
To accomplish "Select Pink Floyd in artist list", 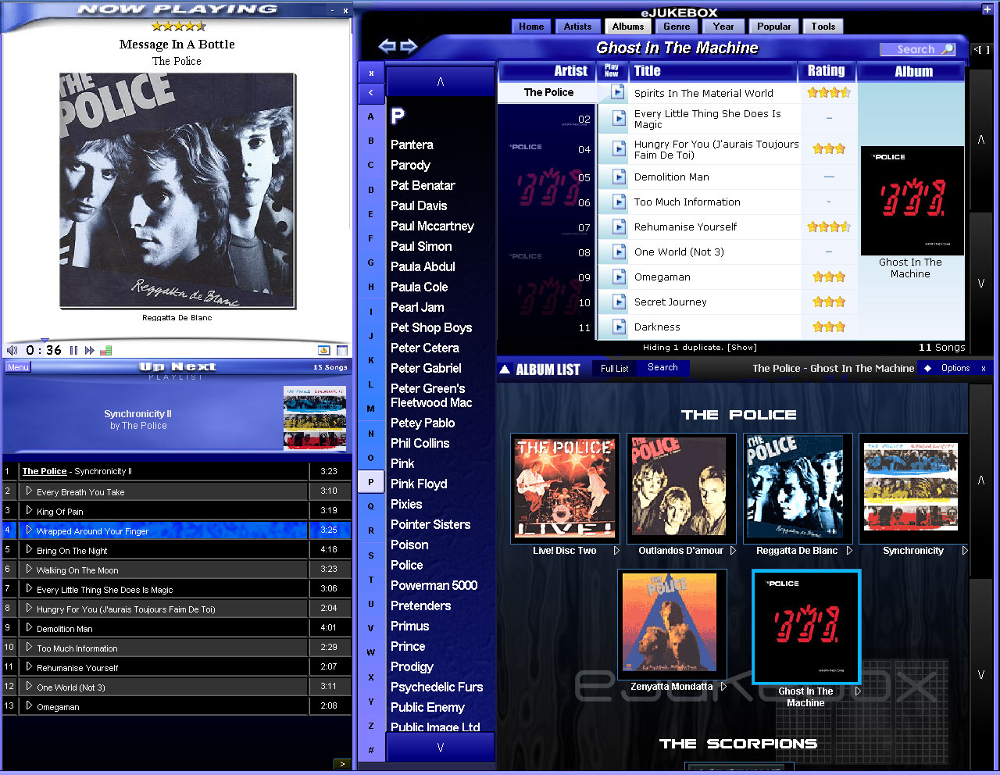I will [x=419, y=484].
